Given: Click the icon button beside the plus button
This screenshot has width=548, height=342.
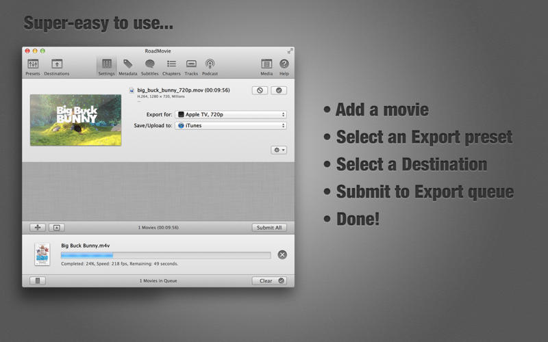Looking at the screenshot, I should tap(57, 228).
